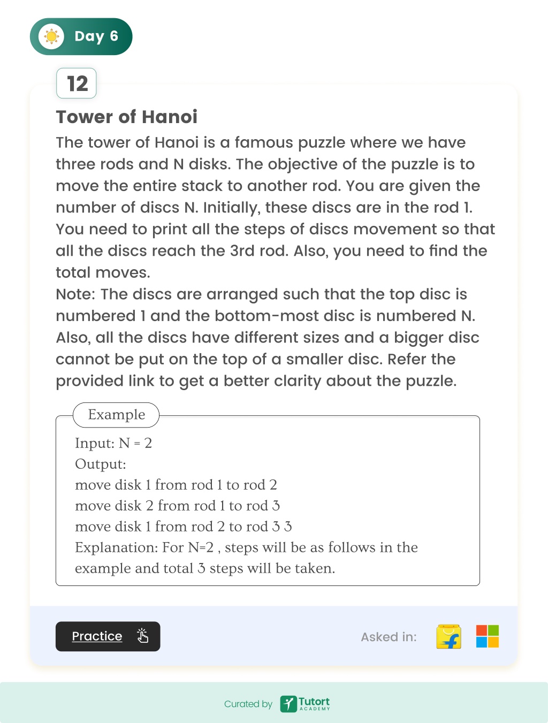Click the Input: N = 2 line

click(x=113, y=443)
